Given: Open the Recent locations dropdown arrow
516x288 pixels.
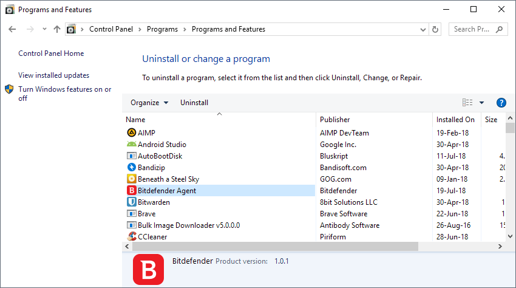Looking at the screenshot, I should pos(44,29).
